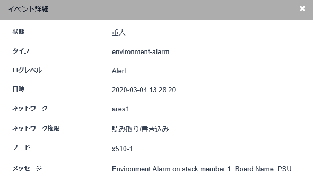Click the area1 network value
Viewport: 313px width, 191px height.
coord(120,109)
